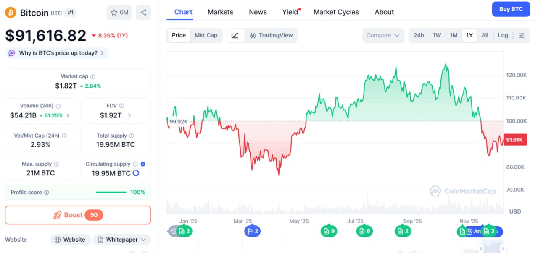Image resolution: width=538 pixels, height=253 pixels.
Task: Click the Buy BTC button
Action: (511, 9)
